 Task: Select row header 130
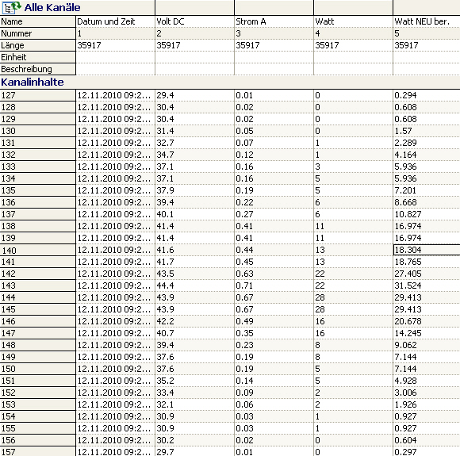click(37, 131)
